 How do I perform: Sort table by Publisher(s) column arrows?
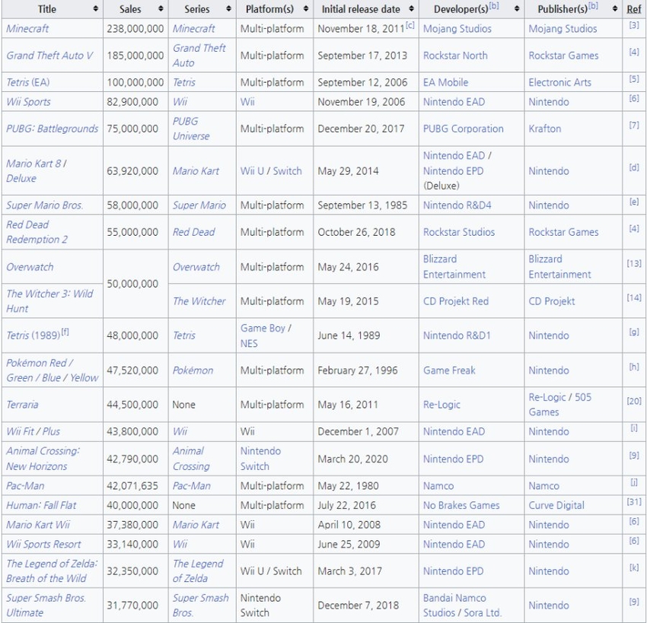[615, 8]
